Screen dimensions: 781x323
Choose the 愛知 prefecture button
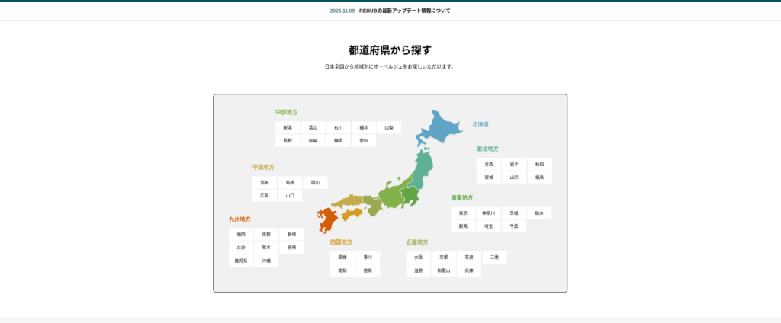363,141
